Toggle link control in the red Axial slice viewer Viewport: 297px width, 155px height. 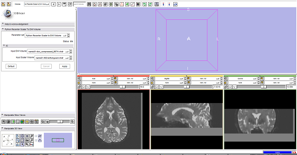tap(79, 87)
